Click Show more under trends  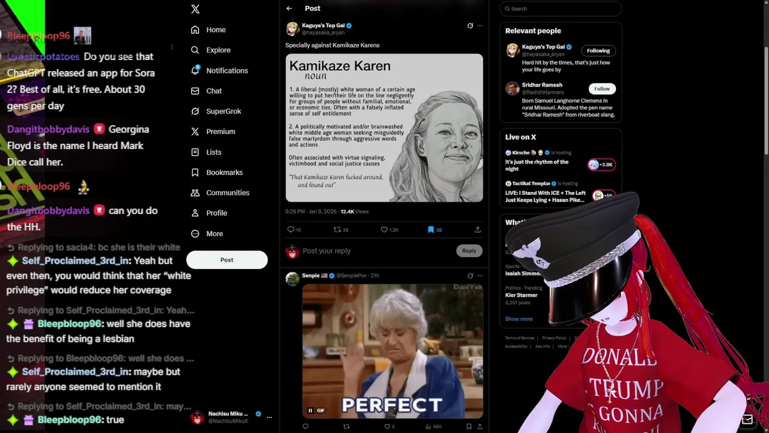pos(518,319)
